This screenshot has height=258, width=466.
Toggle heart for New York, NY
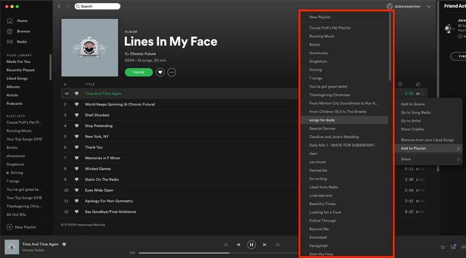pos(77,137)
